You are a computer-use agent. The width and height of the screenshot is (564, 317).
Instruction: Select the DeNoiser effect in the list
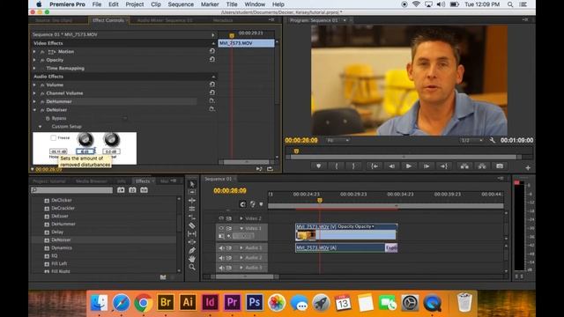[x=61, y=240]
